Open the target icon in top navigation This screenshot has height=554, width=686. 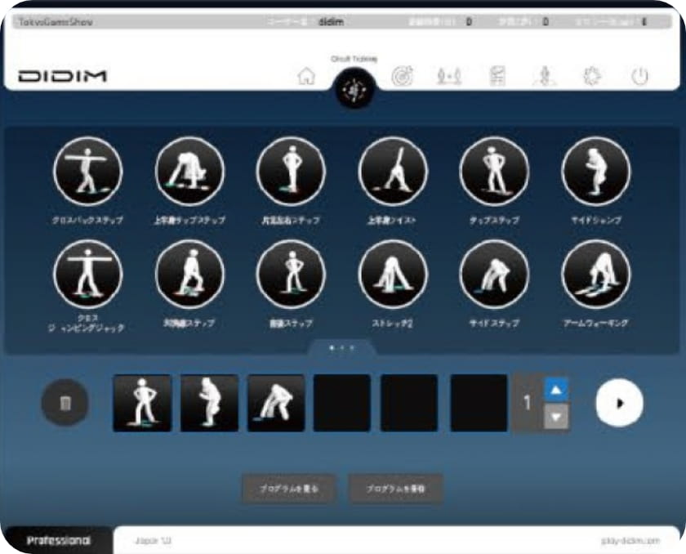[x=403, y=77]
